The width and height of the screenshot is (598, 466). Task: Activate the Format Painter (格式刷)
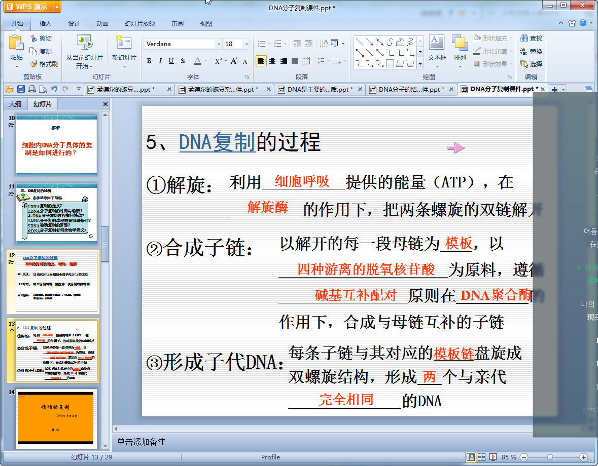pyautogui.click(x=44, y=64)
